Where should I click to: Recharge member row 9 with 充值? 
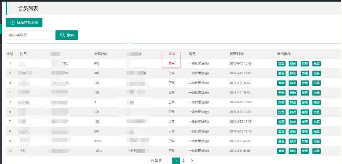coord(317,141)
